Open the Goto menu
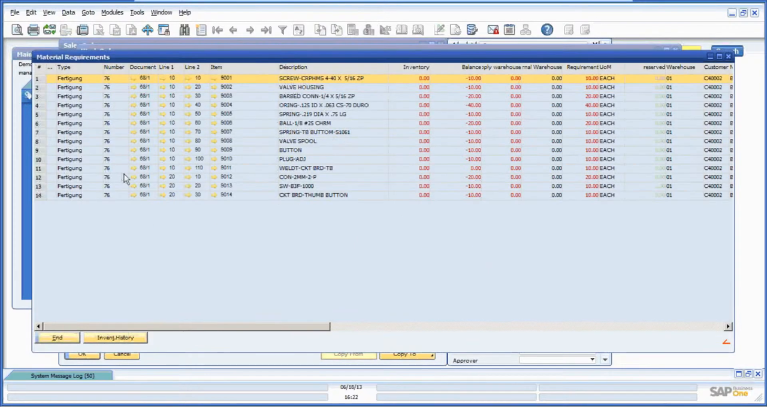 [88, 12]
